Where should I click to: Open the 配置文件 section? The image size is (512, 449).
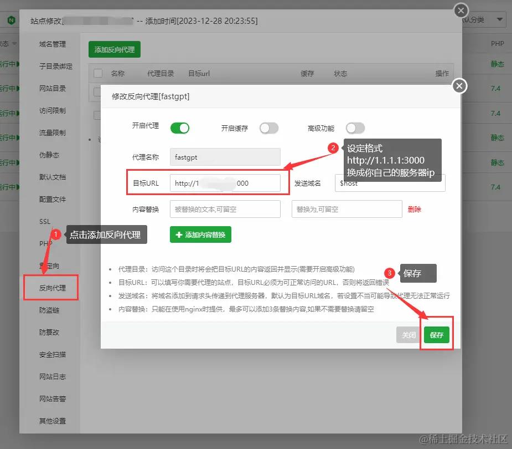[51, 199]
